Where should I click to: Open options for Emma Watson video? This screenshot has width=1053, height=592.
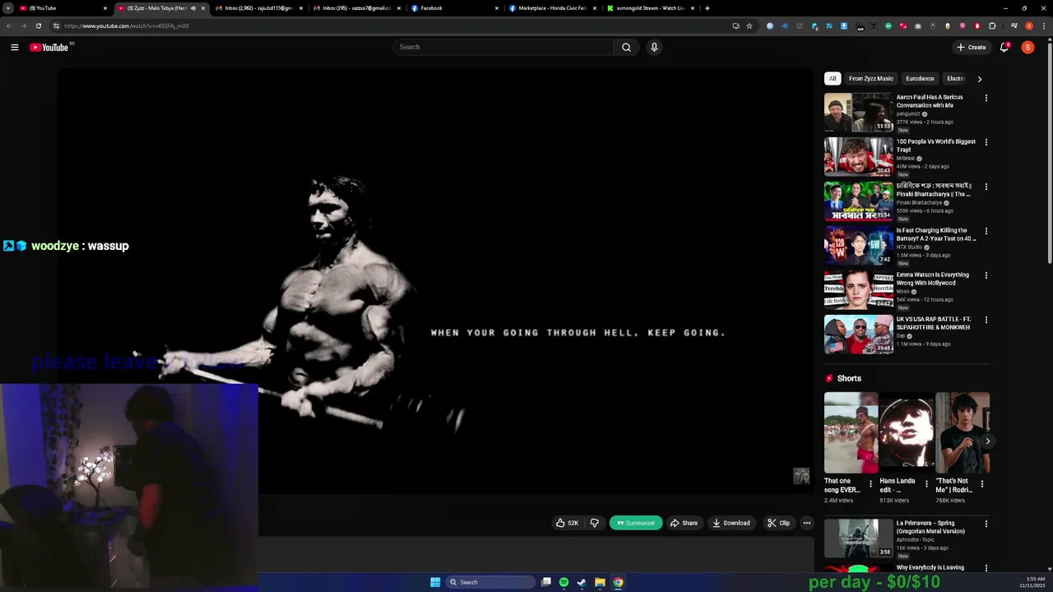coord(986,275)
